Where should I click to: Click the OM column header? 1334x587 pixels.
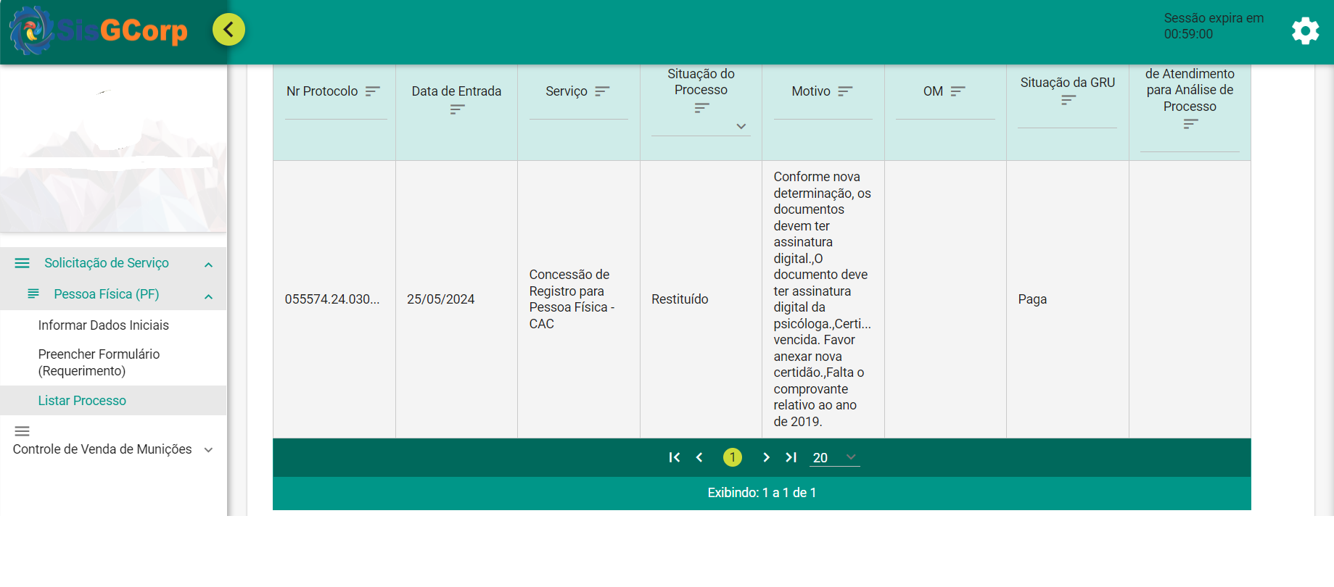(933, 91)
